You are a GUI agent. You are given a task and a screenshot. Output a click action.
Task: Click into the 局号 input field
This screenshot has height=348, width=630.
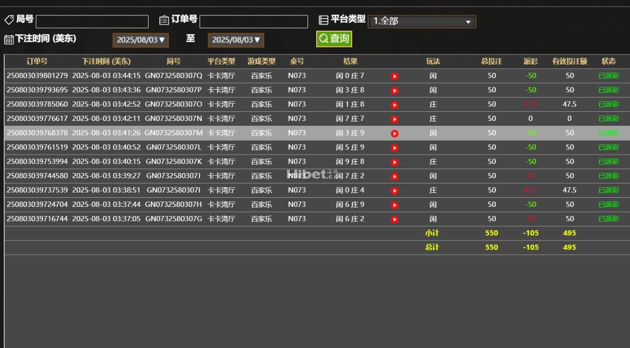[92, 22]
